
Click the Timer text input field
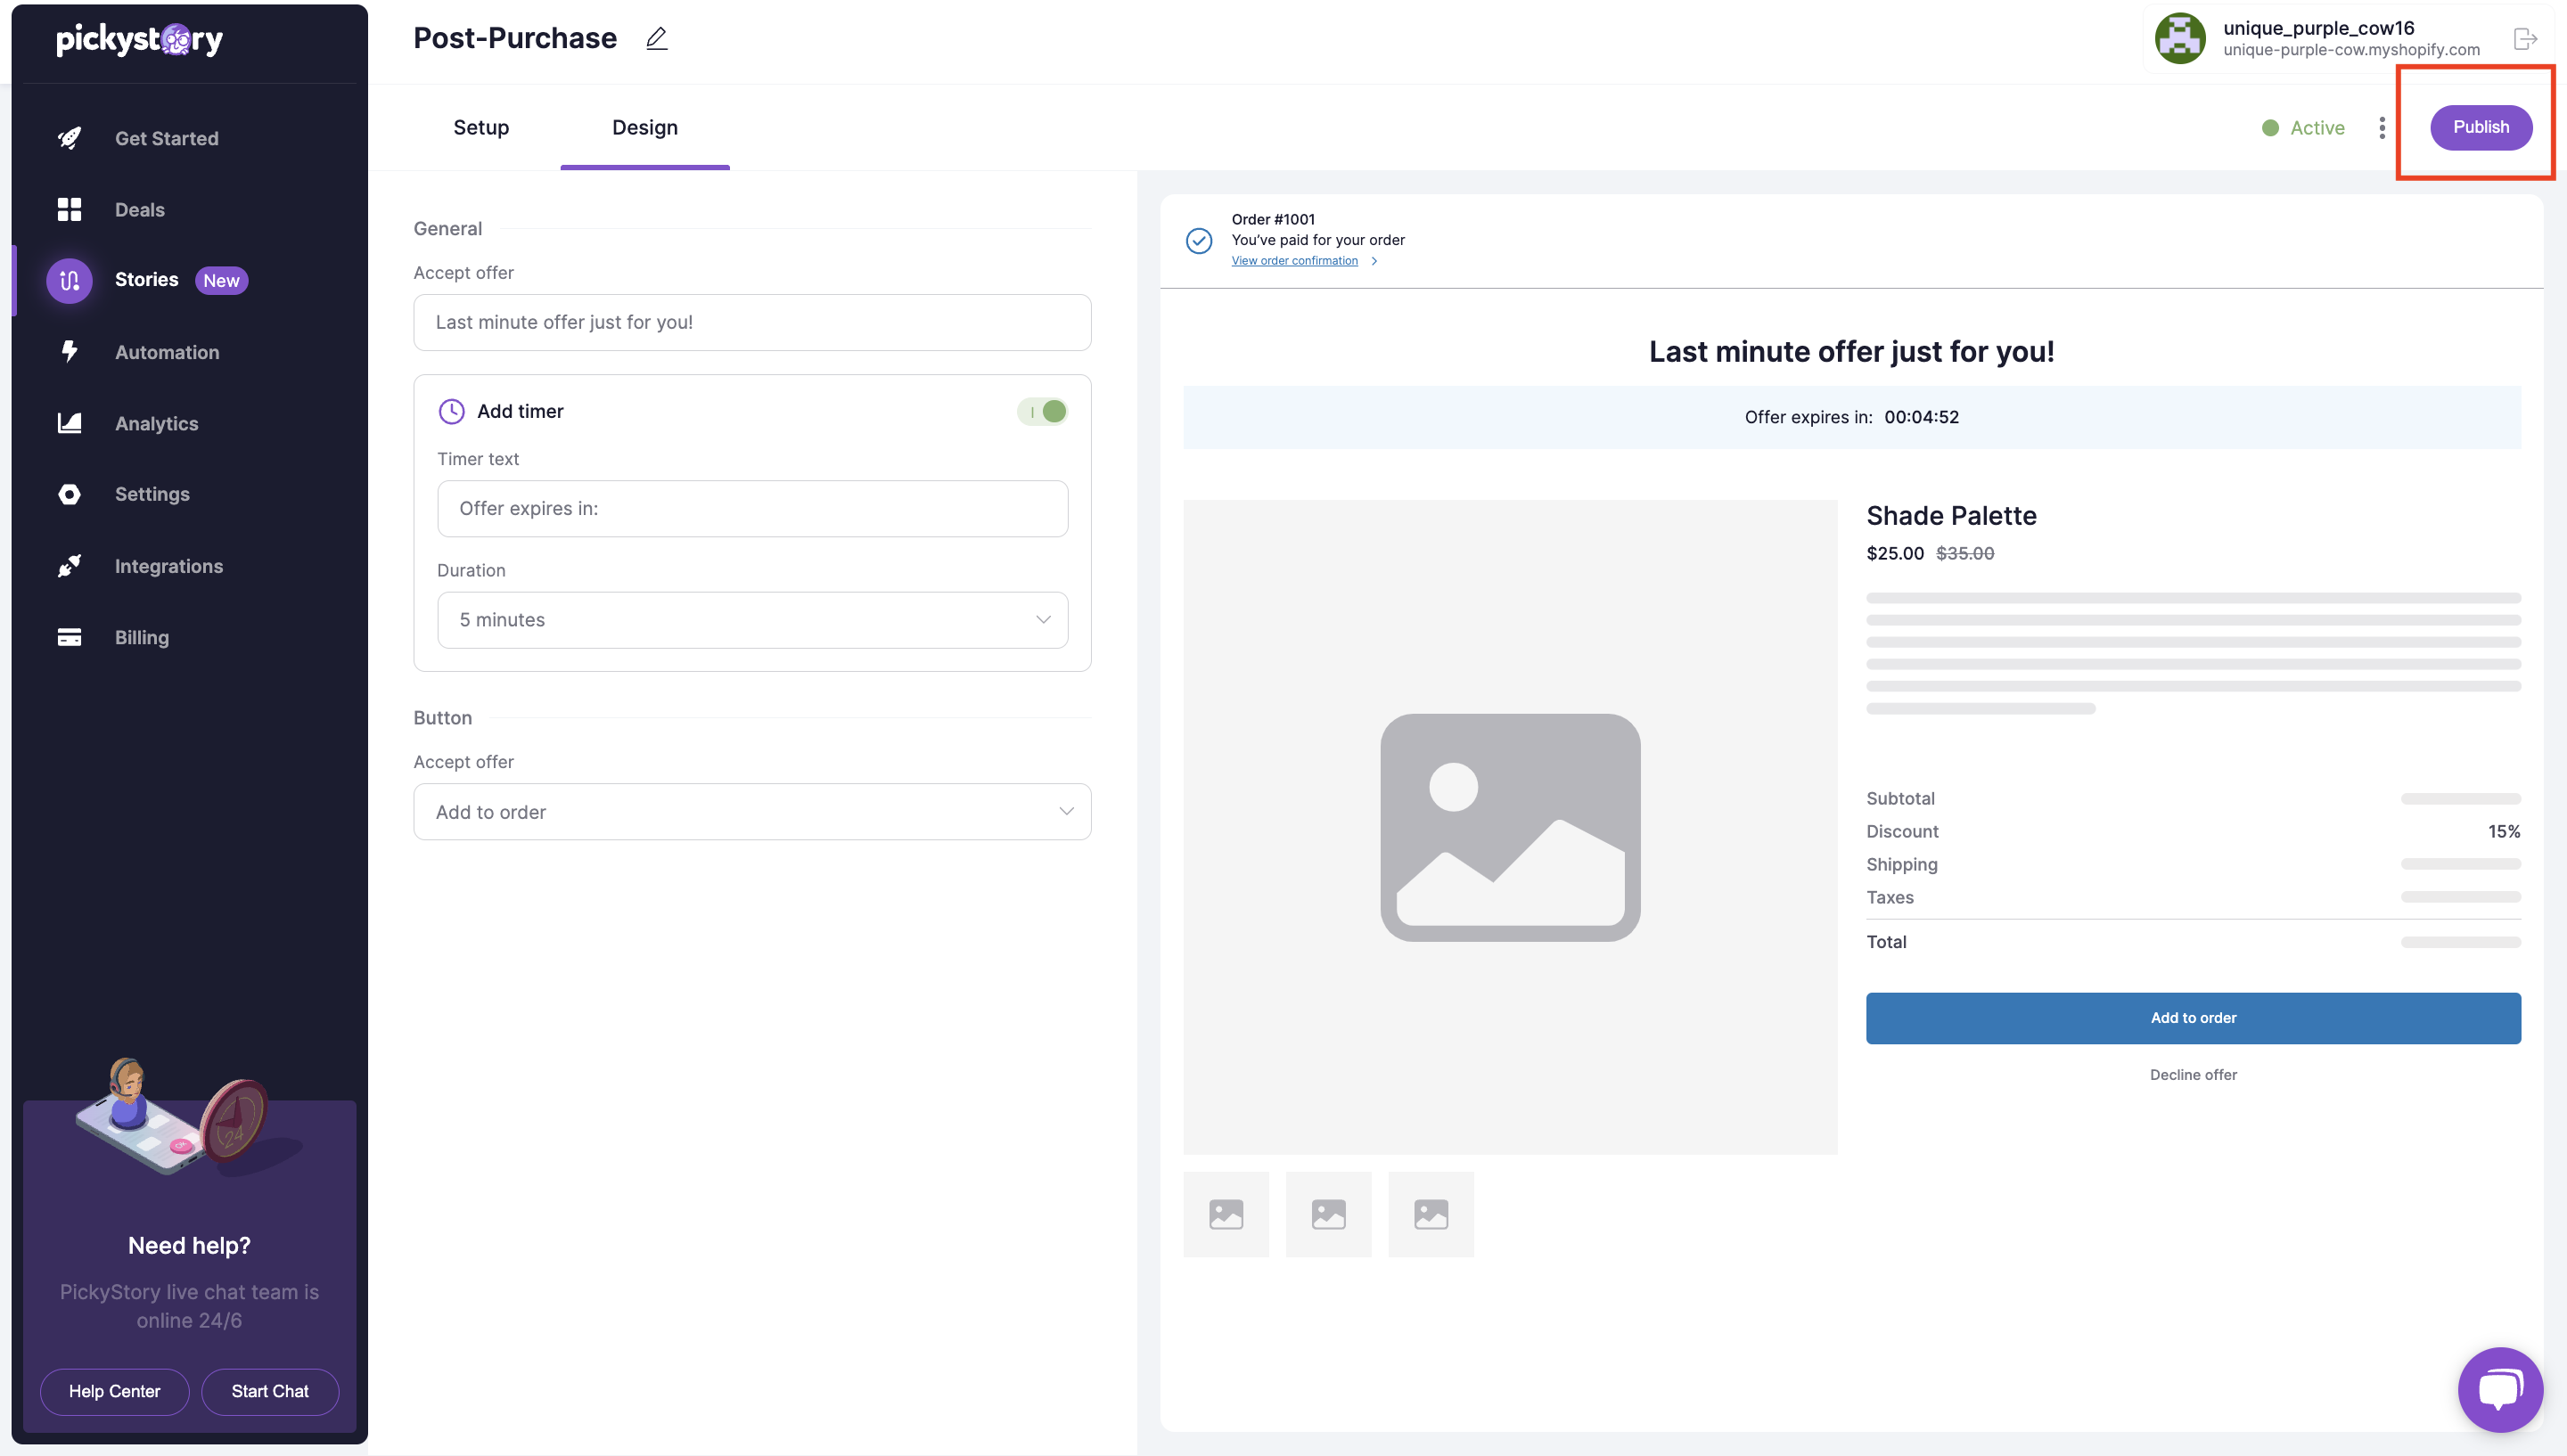(752, 508)
